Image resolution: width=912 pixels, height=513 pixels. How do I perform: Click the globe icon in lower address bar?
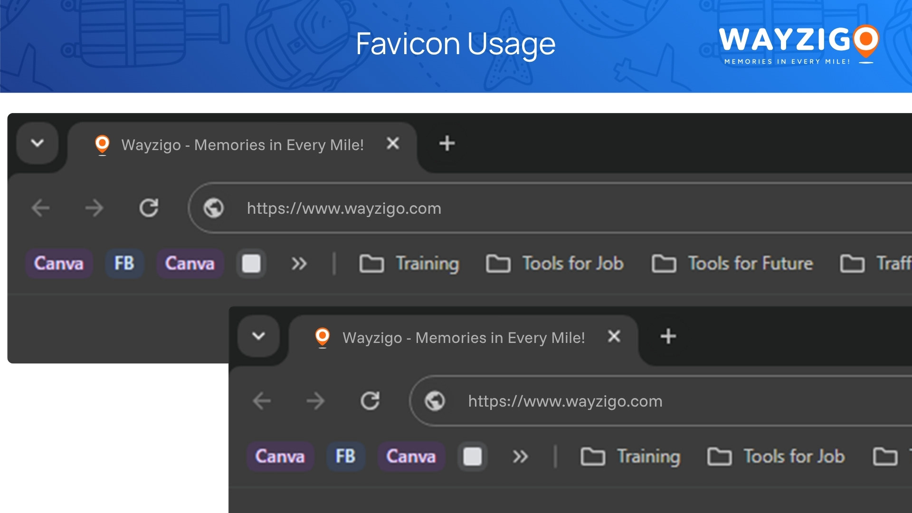(435, 401)
